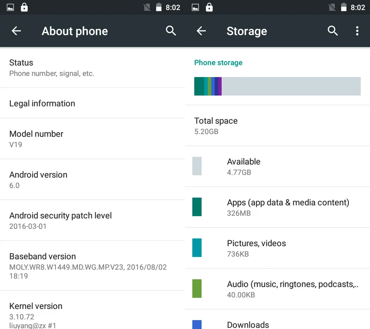Tap the battery icon in left status bar

(x=159, y=7)
